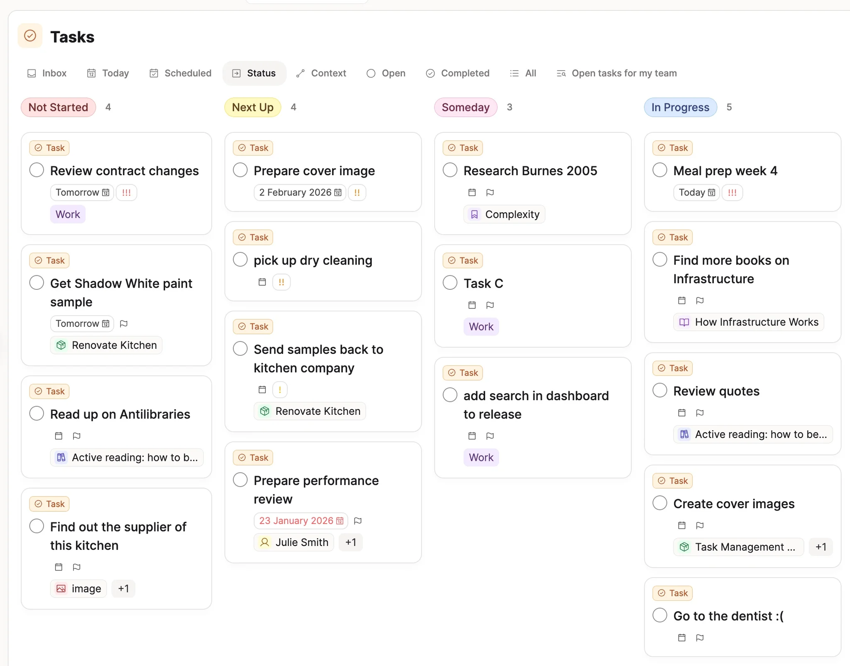The image size is (850, 666).
Task: Click the book icon on How Infrastructure Works tag
Action: coord(684,322)
